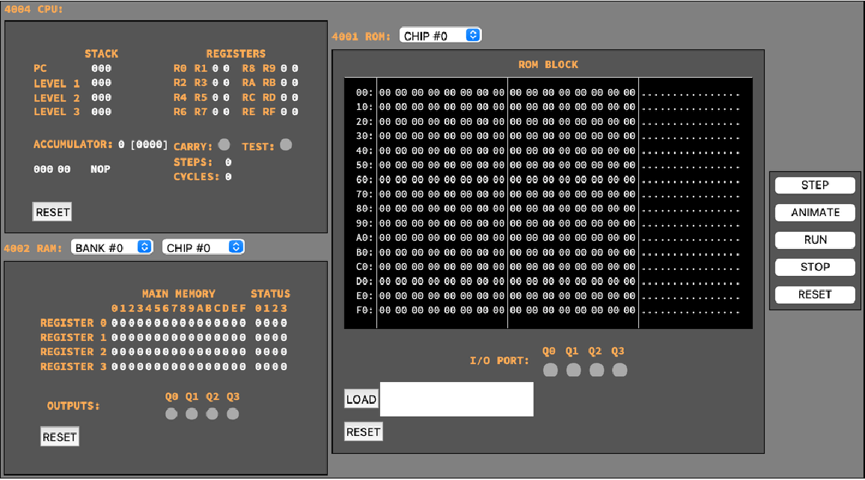Viewport: 865px width, 480px height.
Task: Start execution with the RUN button
Action: (x=815, y=240)
